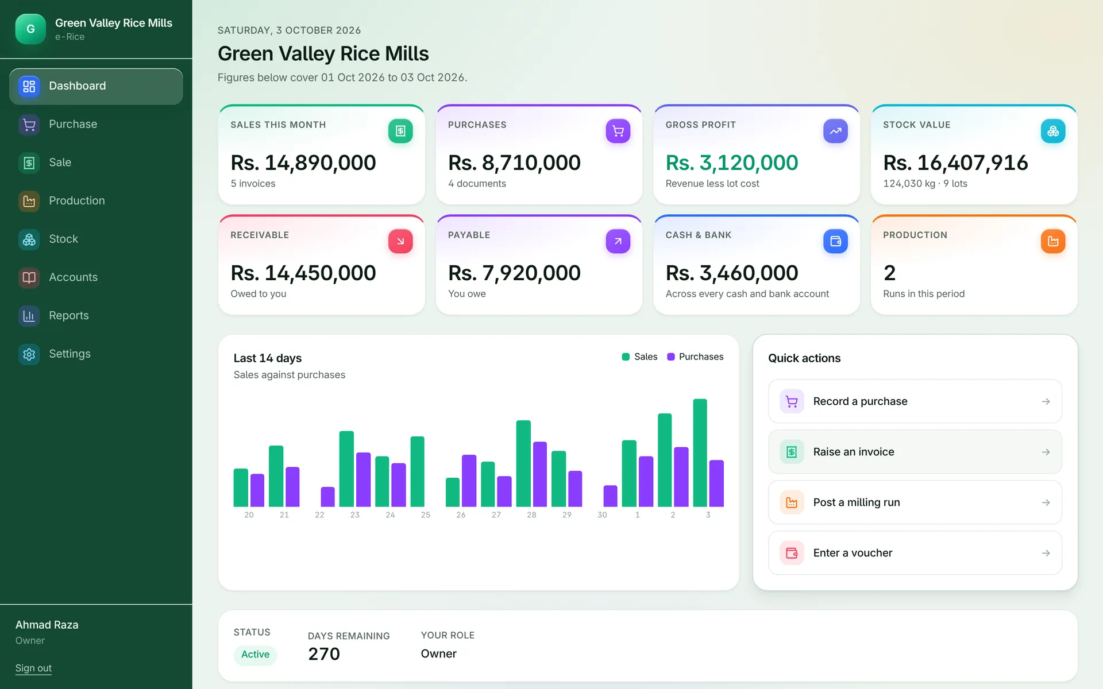Click the Payable up-arrow icon
Screen dimensions: 1103x689
pos(618,241)
